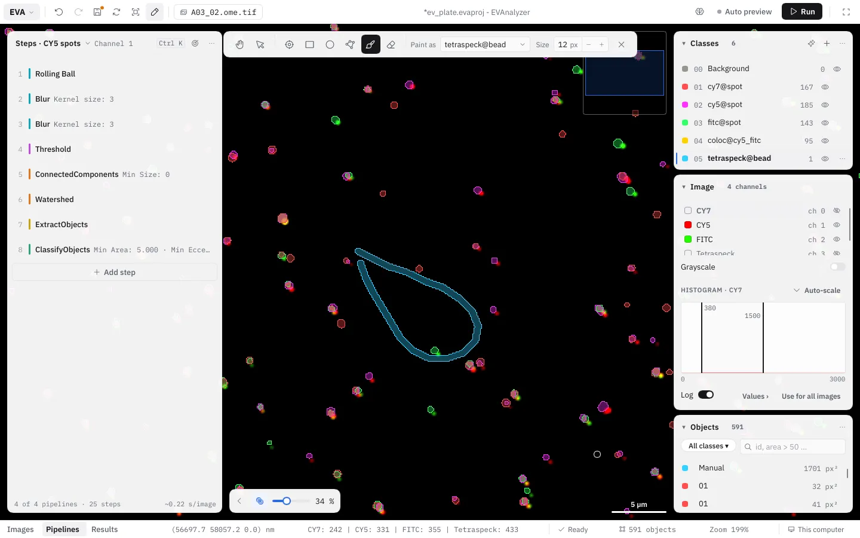Open the Paint as class dropdown
Screen dimensions: 860x538
pos(485,45)
